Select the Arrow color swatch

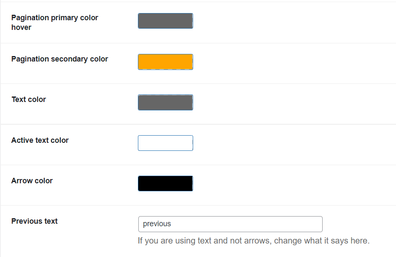[x=165, y=184]
